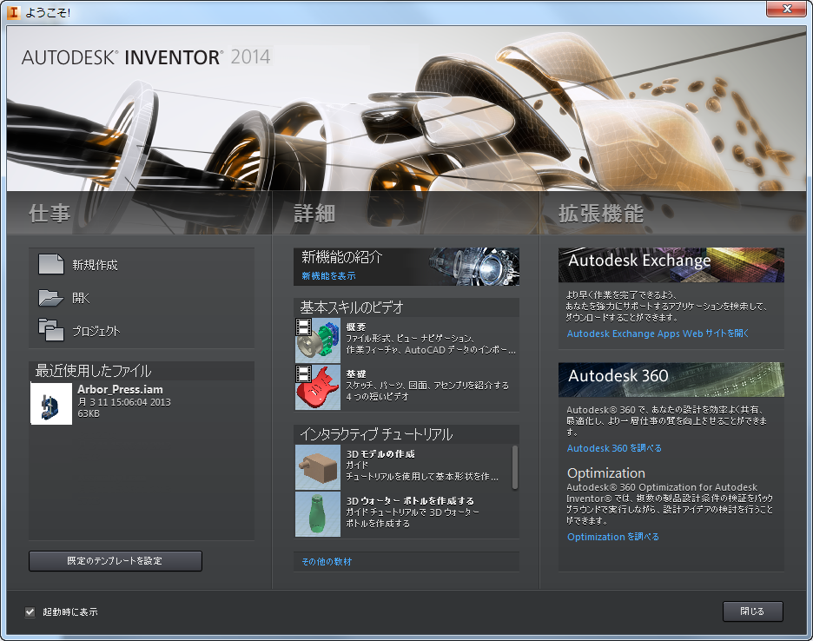Click the Arbor_Press.iam file name
The image size is (813, 641).
pyautogui.click(x=120, y=389)
